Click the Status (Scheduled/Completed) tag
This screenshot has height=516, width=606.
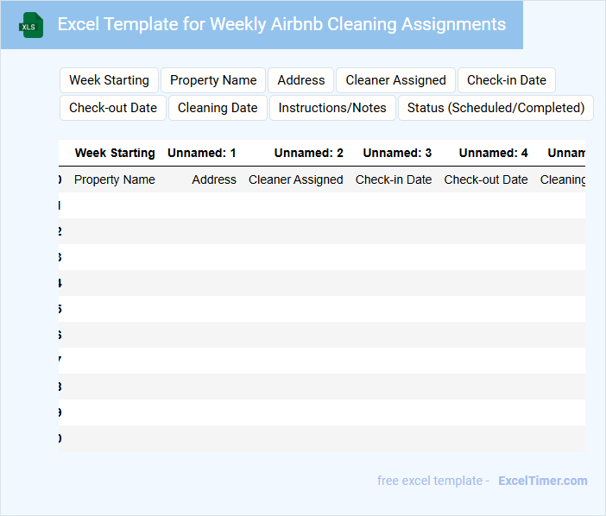point(496,108)
